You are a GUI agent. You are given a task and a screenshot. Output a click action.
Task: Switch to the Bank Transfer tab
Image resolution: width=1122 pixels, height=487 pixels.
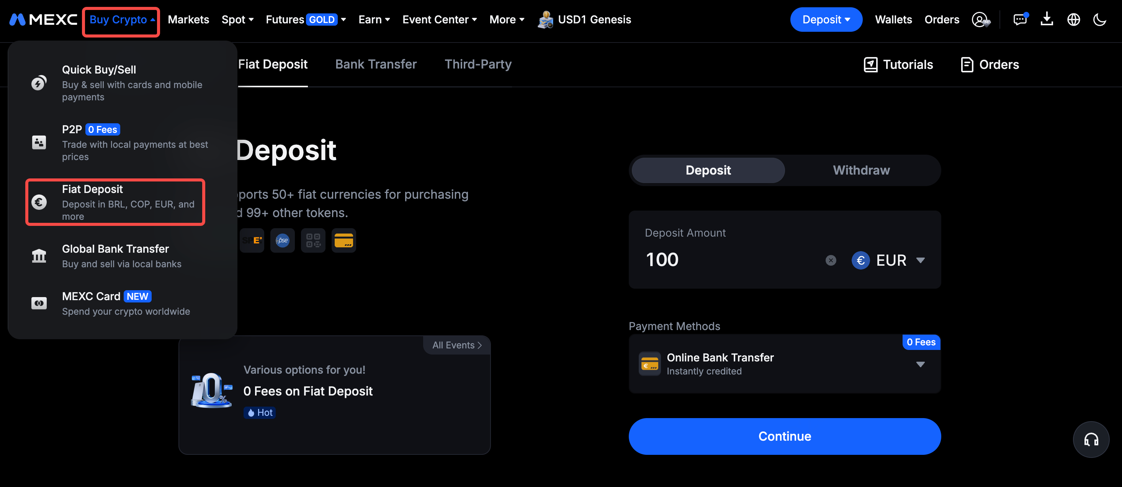tap(375, 64)
